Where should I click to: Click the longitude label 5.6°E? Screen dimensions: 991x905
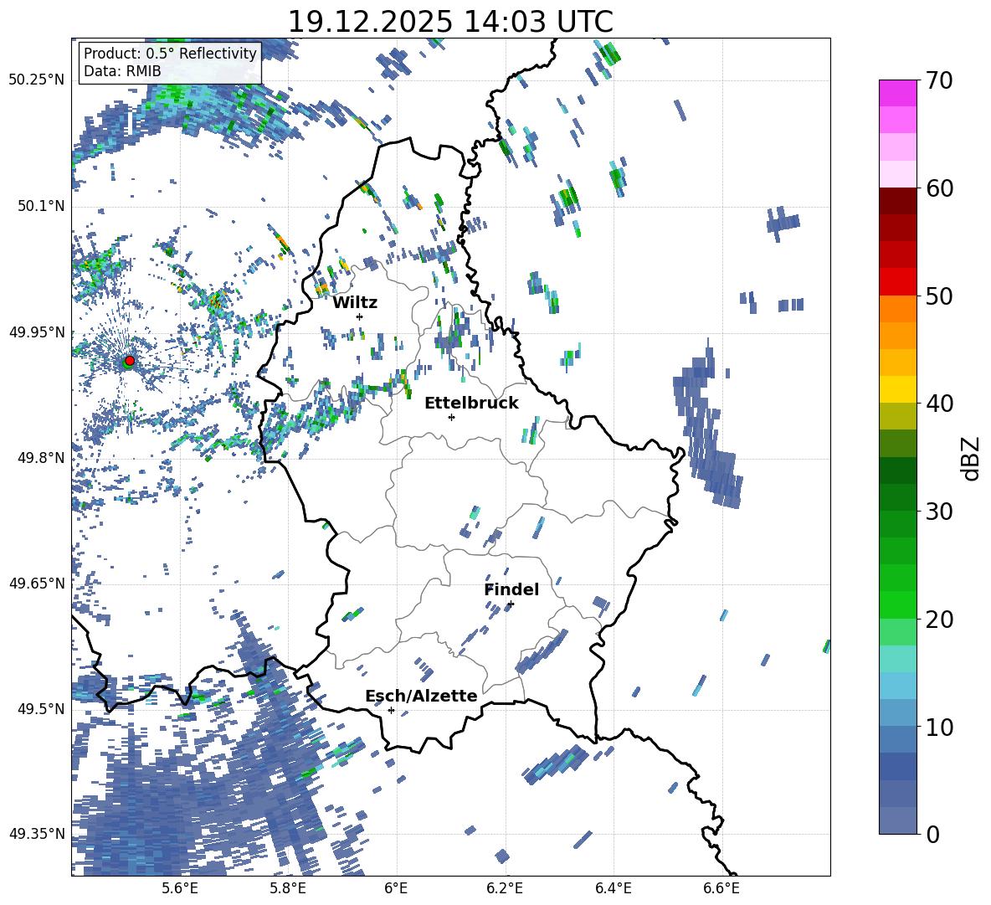point(180,888)
